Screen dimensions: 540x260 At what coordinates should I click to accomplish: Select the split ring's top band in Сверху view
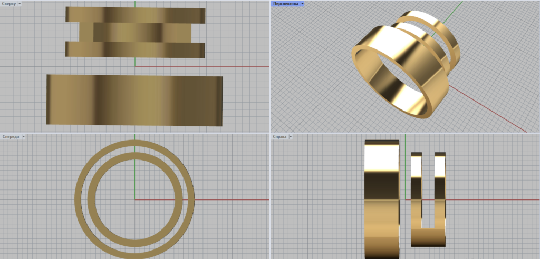click(135, 14)
